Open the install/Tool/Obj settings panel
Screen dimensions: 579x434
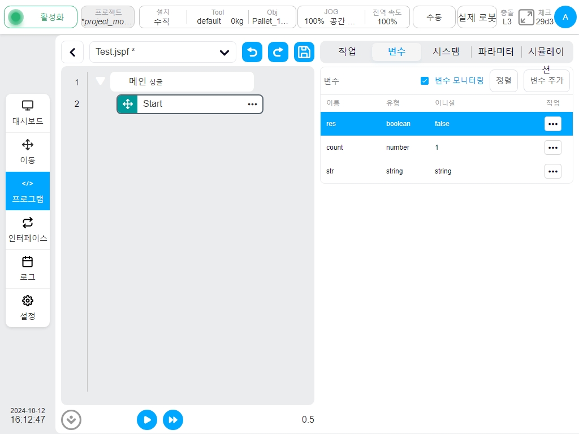coord(218,17)
